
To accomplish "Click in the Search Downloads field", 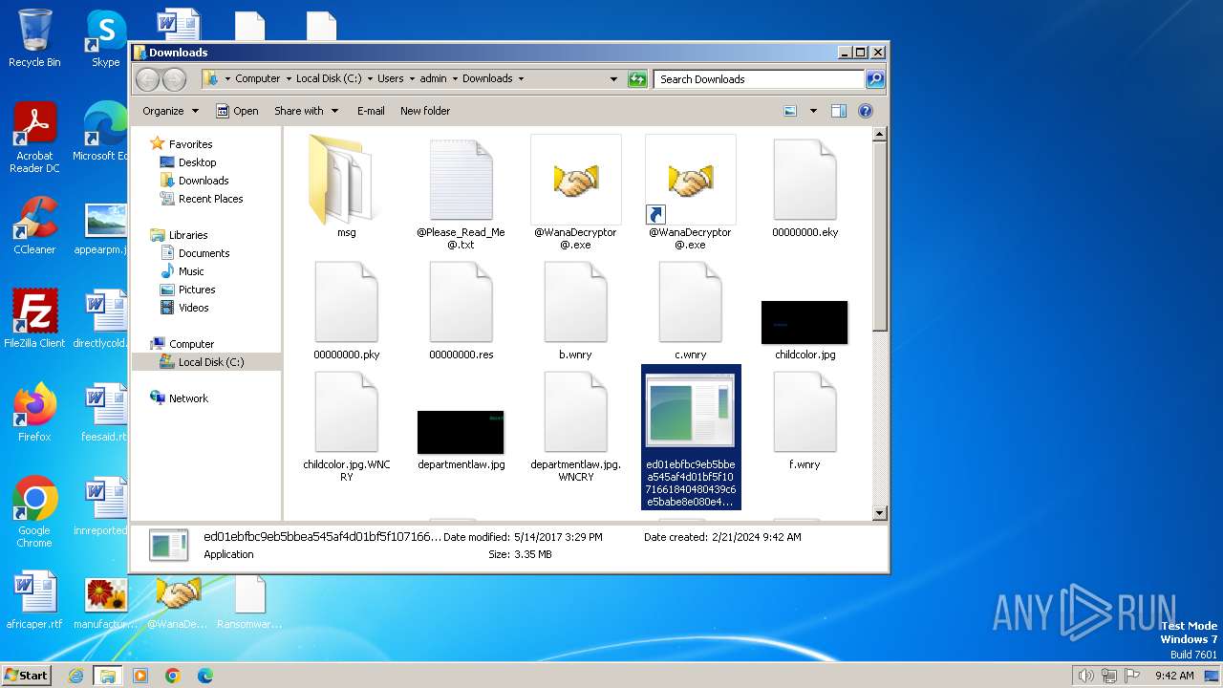I will tap(759, 79).
